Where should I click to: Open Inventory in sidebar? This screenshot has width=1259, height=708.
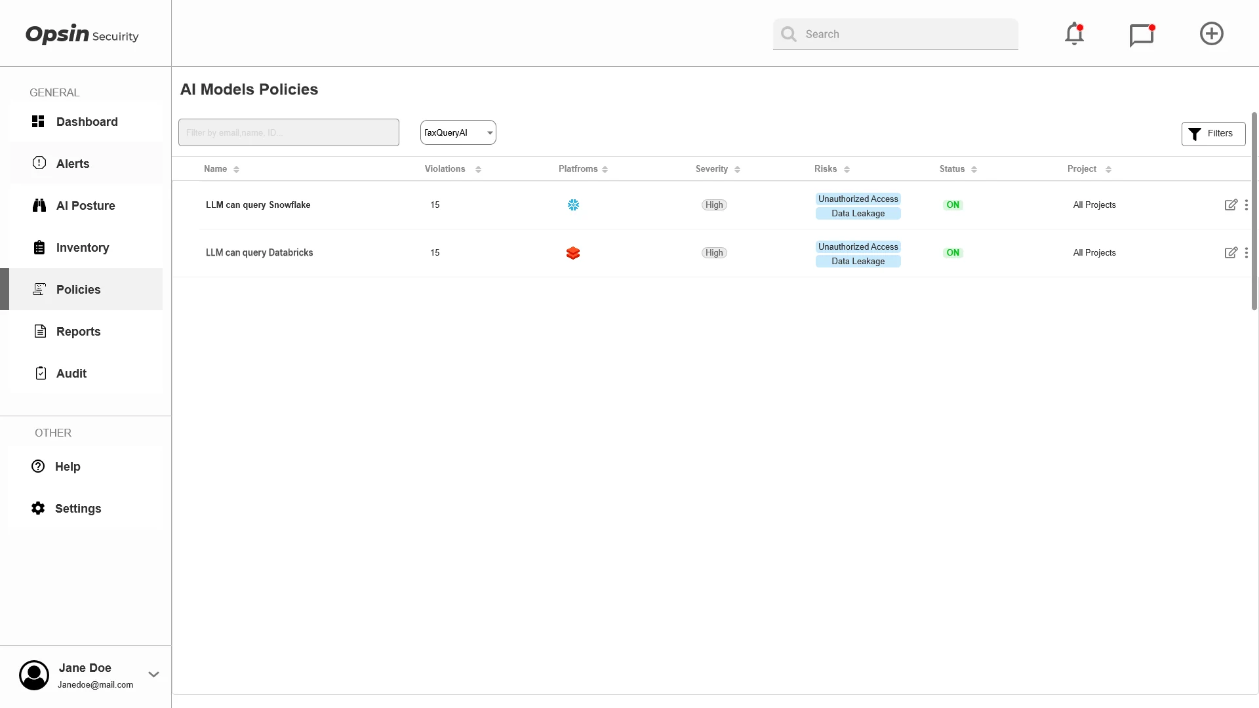tap(86, 247)
